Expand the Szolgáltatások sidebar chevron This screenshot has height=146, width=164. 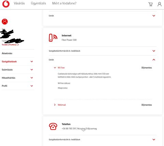(x=32, y=62)
